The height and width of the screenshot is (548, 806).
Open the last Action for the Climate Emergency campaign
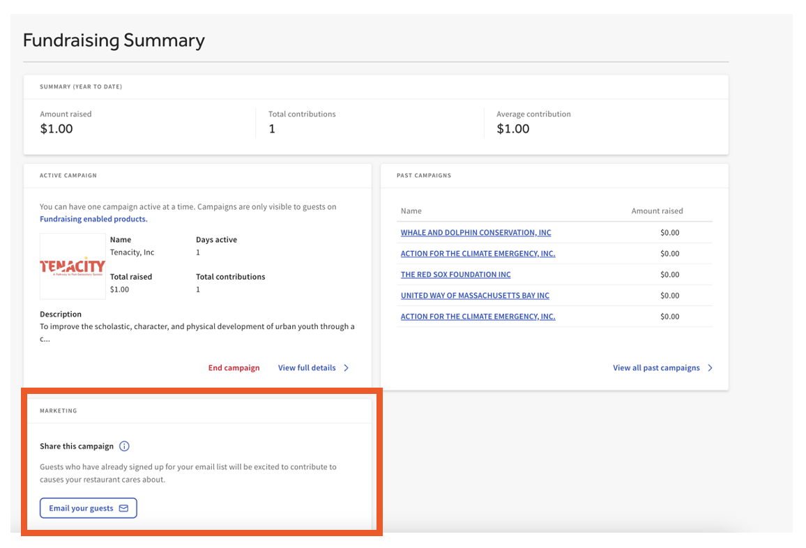pos(478,317)
